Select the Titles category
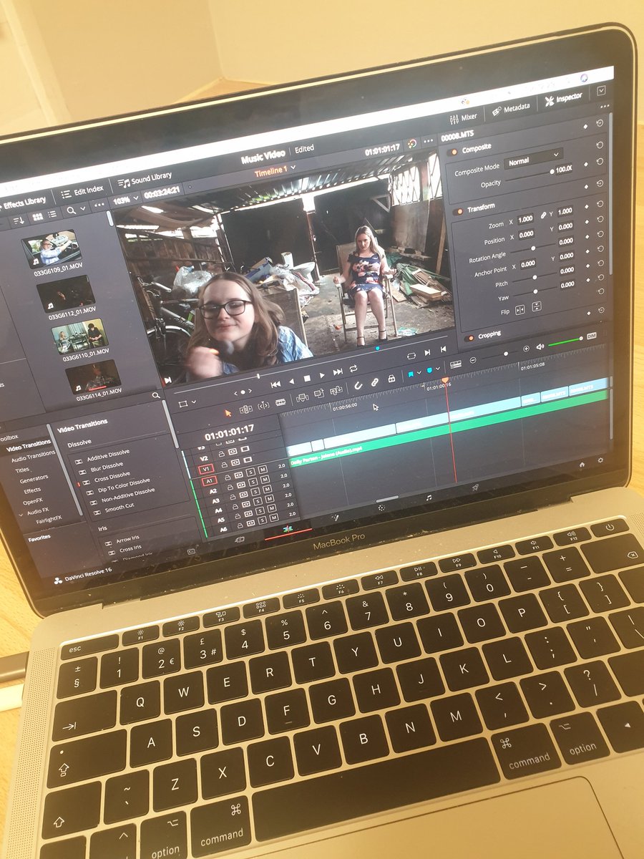Image resolution: width=644 pixels, height=859 pixels. [23, 470]
